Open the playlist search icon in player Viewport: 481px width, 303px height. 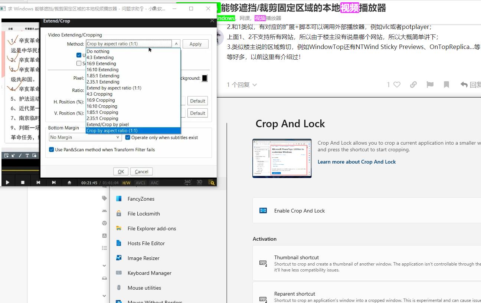point(211,182)
